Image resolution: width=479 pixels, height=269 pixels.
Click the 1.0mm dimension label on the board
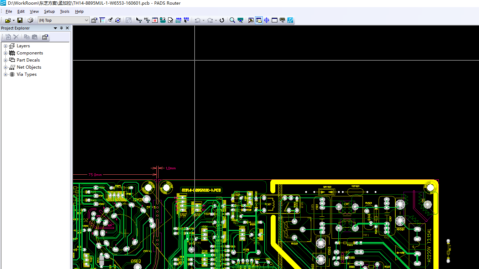(x=171, y=168)
